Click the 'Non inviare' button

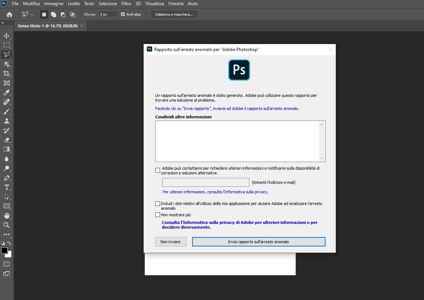coord(171,242)
